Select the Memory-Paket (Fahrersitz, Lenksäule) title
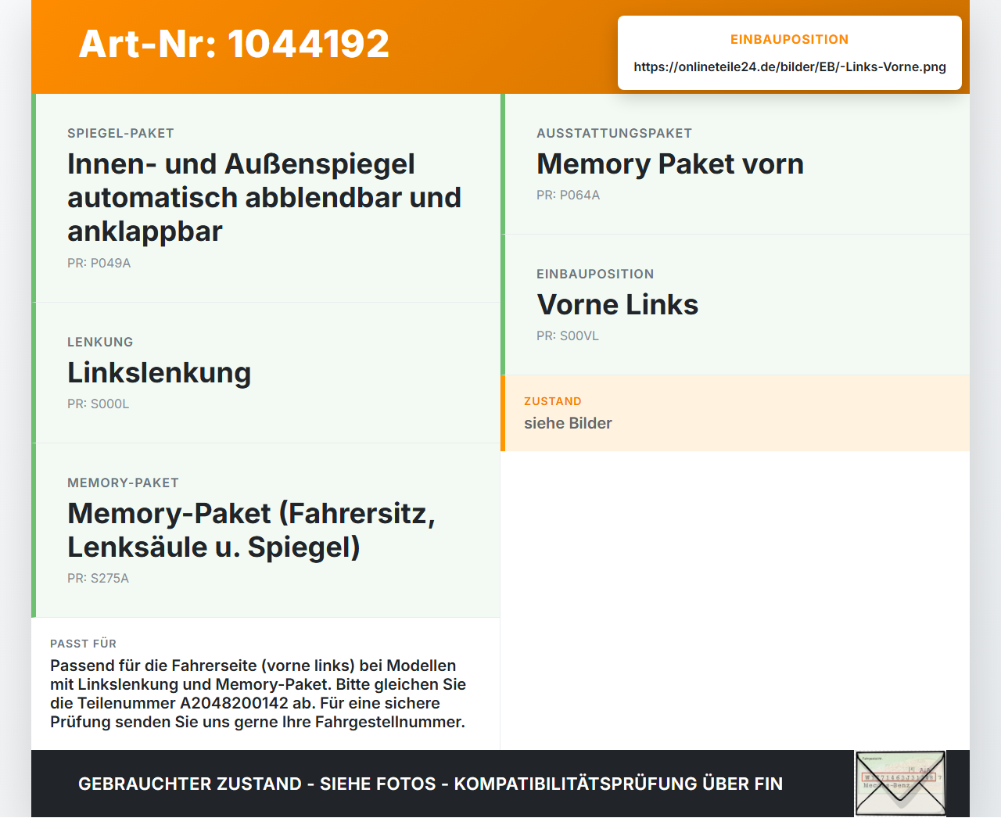This screenshot has width=1001, height=818. click(x=251, y=530)
